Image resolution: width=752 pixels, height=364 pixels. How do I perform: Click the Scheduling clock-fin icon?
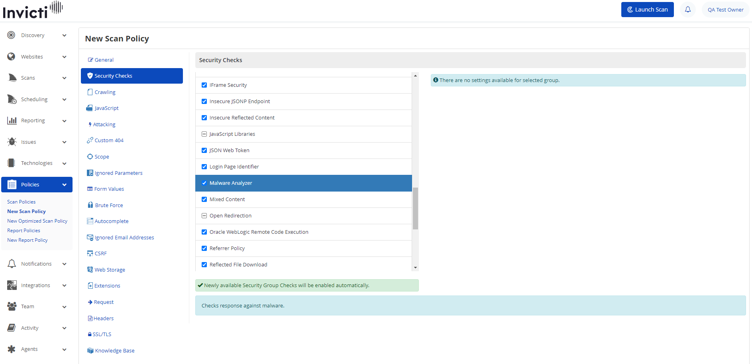coord(12,99)
